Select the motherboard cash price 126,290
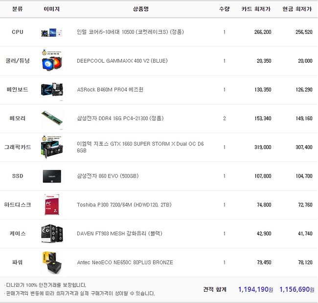The height and width of the screenshot is (303, 318). pyautogui.click(x=304, y=90)
